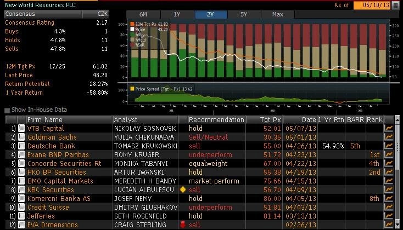Click CZK currency column header
Image resolution: width=403 pixels, height=230 pixels.
(96, 14)
